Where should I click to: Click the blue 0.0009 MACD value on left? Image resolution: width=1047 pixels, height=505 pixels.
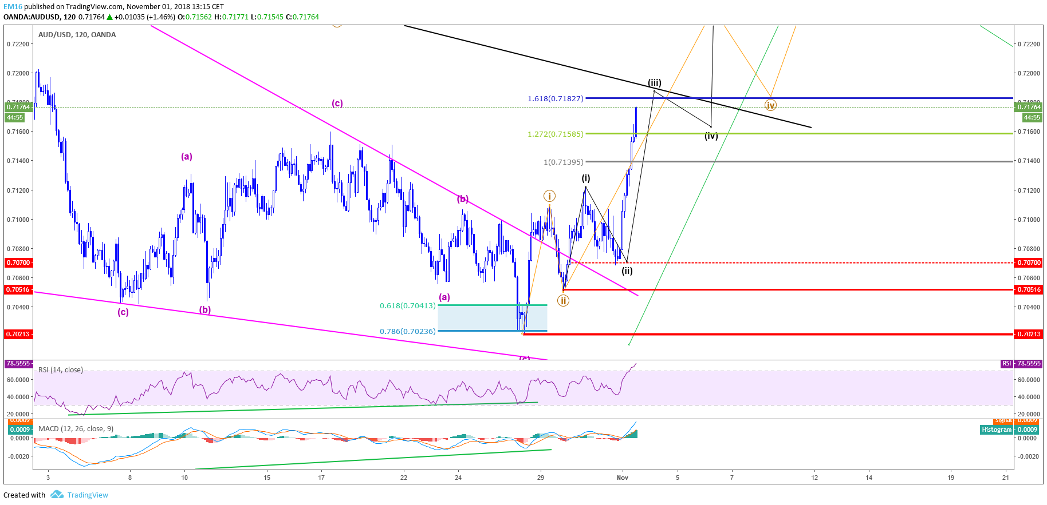click(20, 430)
